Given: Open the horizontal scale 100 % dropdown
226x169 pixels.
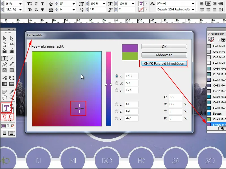Looking at the screenshot, I should coord(133,4).
